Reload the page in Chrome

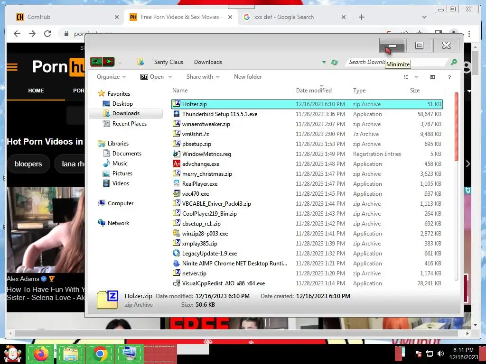tap(47, 34)
